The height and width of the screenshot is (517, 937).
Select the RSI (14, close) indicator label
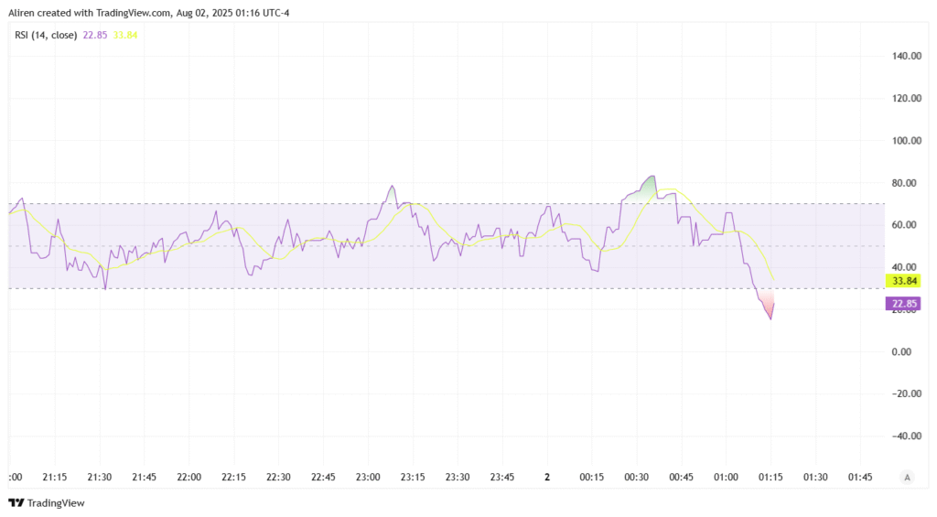(46, 36)
